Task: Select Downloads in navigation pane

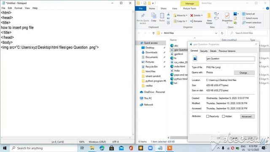Action: click(151, 52)
